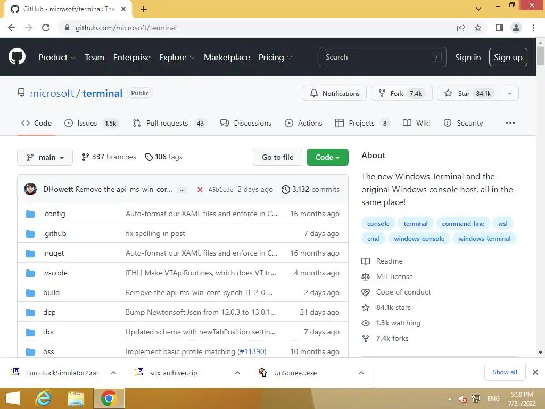Open the green Code dropdown button
Screen dimensions: 545x409
pyautogui.click(x=327, y=157)
